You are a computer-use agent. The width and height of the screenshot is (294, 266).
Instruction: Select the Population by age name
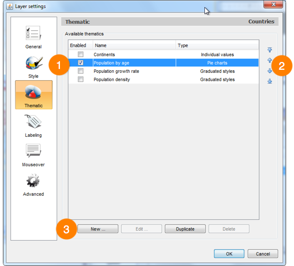(111, 63)
